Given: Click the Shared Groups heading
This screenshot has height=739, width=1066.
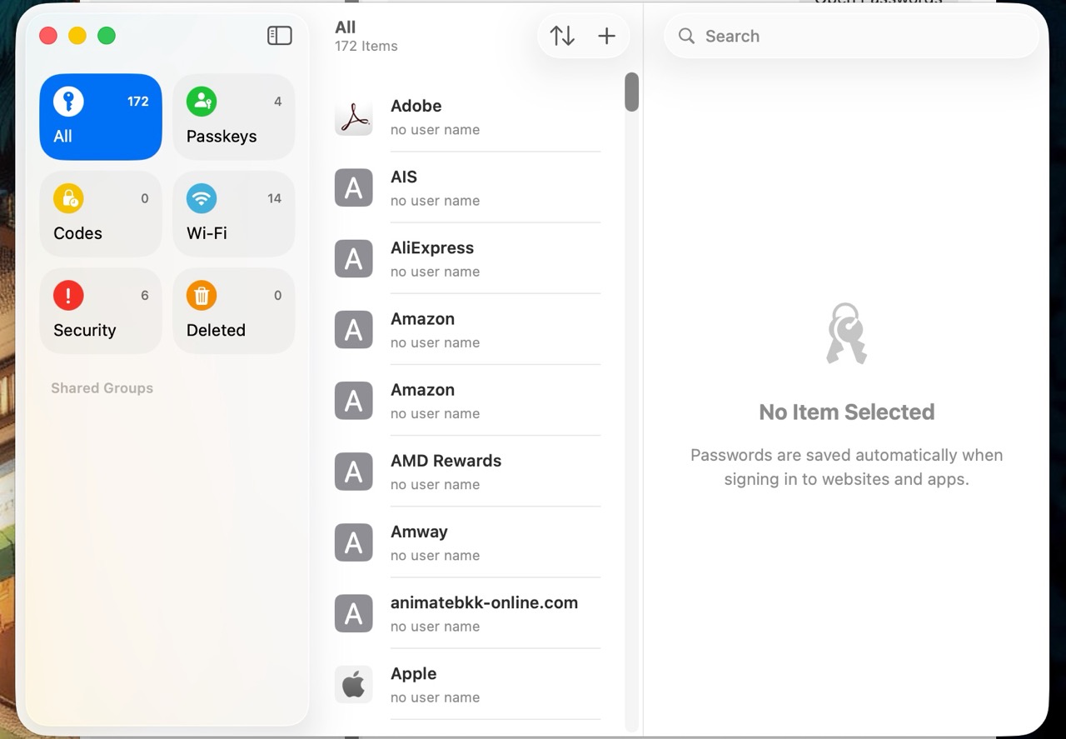Looking at the screenshot, I should click(102, 388).
